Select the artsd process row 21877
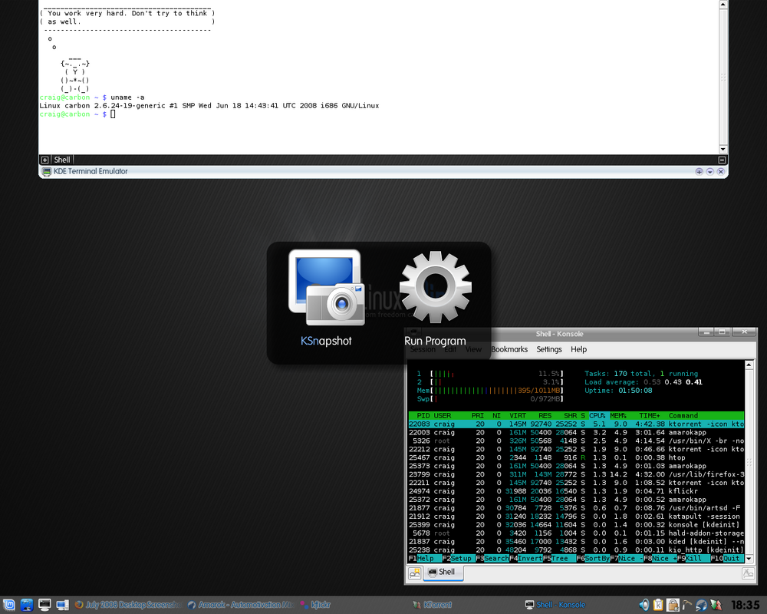The image size is (767, 614). pos(576,508)
